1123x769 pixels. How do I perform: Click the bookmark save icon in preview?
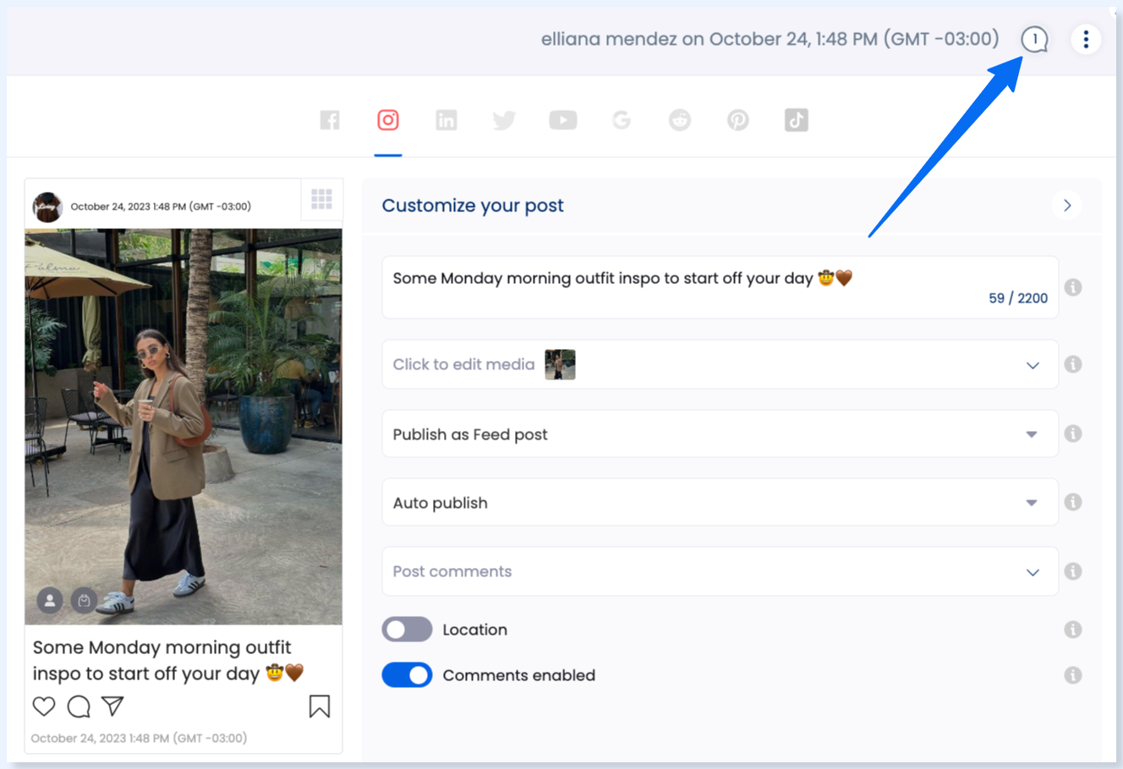(x=320, y=706)
